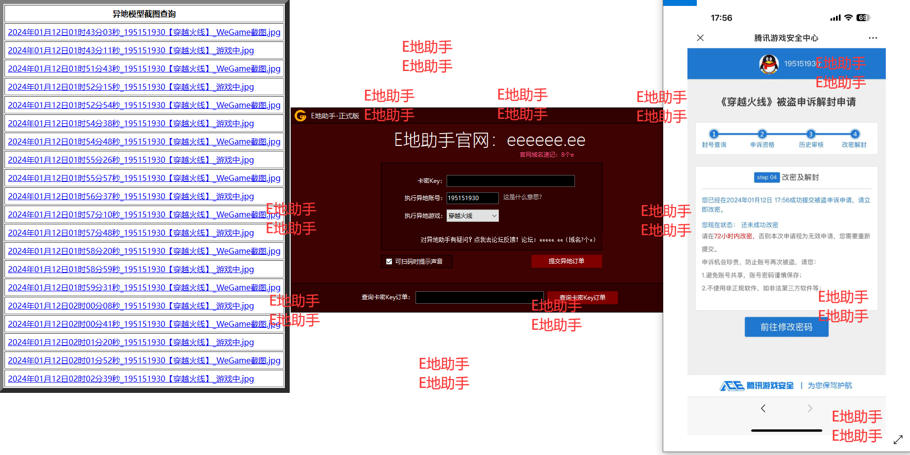This screenshot has height=455, width=910.
Task: Go back with the mobile browser back arrow
Action: pyautogui.click(x=763, y=408)
